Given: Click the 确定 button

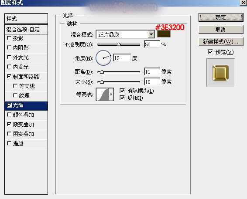Looking at the screenshot, I should (221, 17).
